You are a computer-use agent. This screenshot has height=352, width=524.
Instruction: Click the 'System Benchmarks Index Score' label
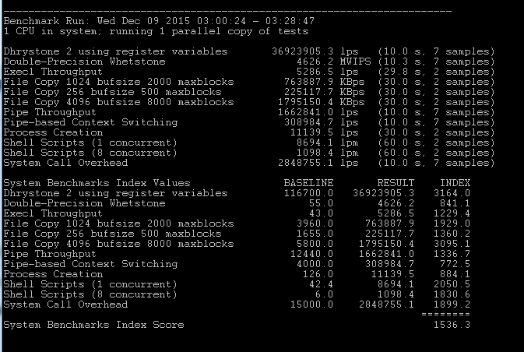(x=94, y=325)
